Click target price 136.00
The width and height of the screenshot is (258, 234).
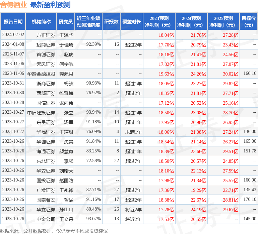click(x=250, y=131)
